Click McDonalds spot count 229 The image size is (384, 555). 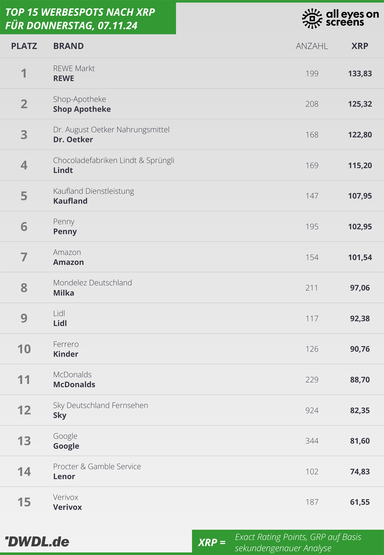pos(312,380)
